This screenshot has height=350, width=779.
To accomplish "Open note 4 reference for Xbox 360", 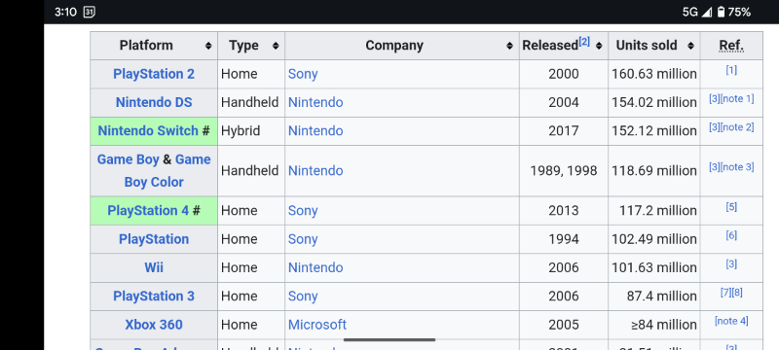I will 731,321.
